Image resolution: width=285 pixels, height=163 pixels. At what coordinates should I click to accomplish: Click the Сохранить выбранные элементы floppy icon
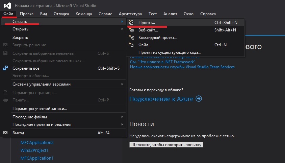point(5,53)
